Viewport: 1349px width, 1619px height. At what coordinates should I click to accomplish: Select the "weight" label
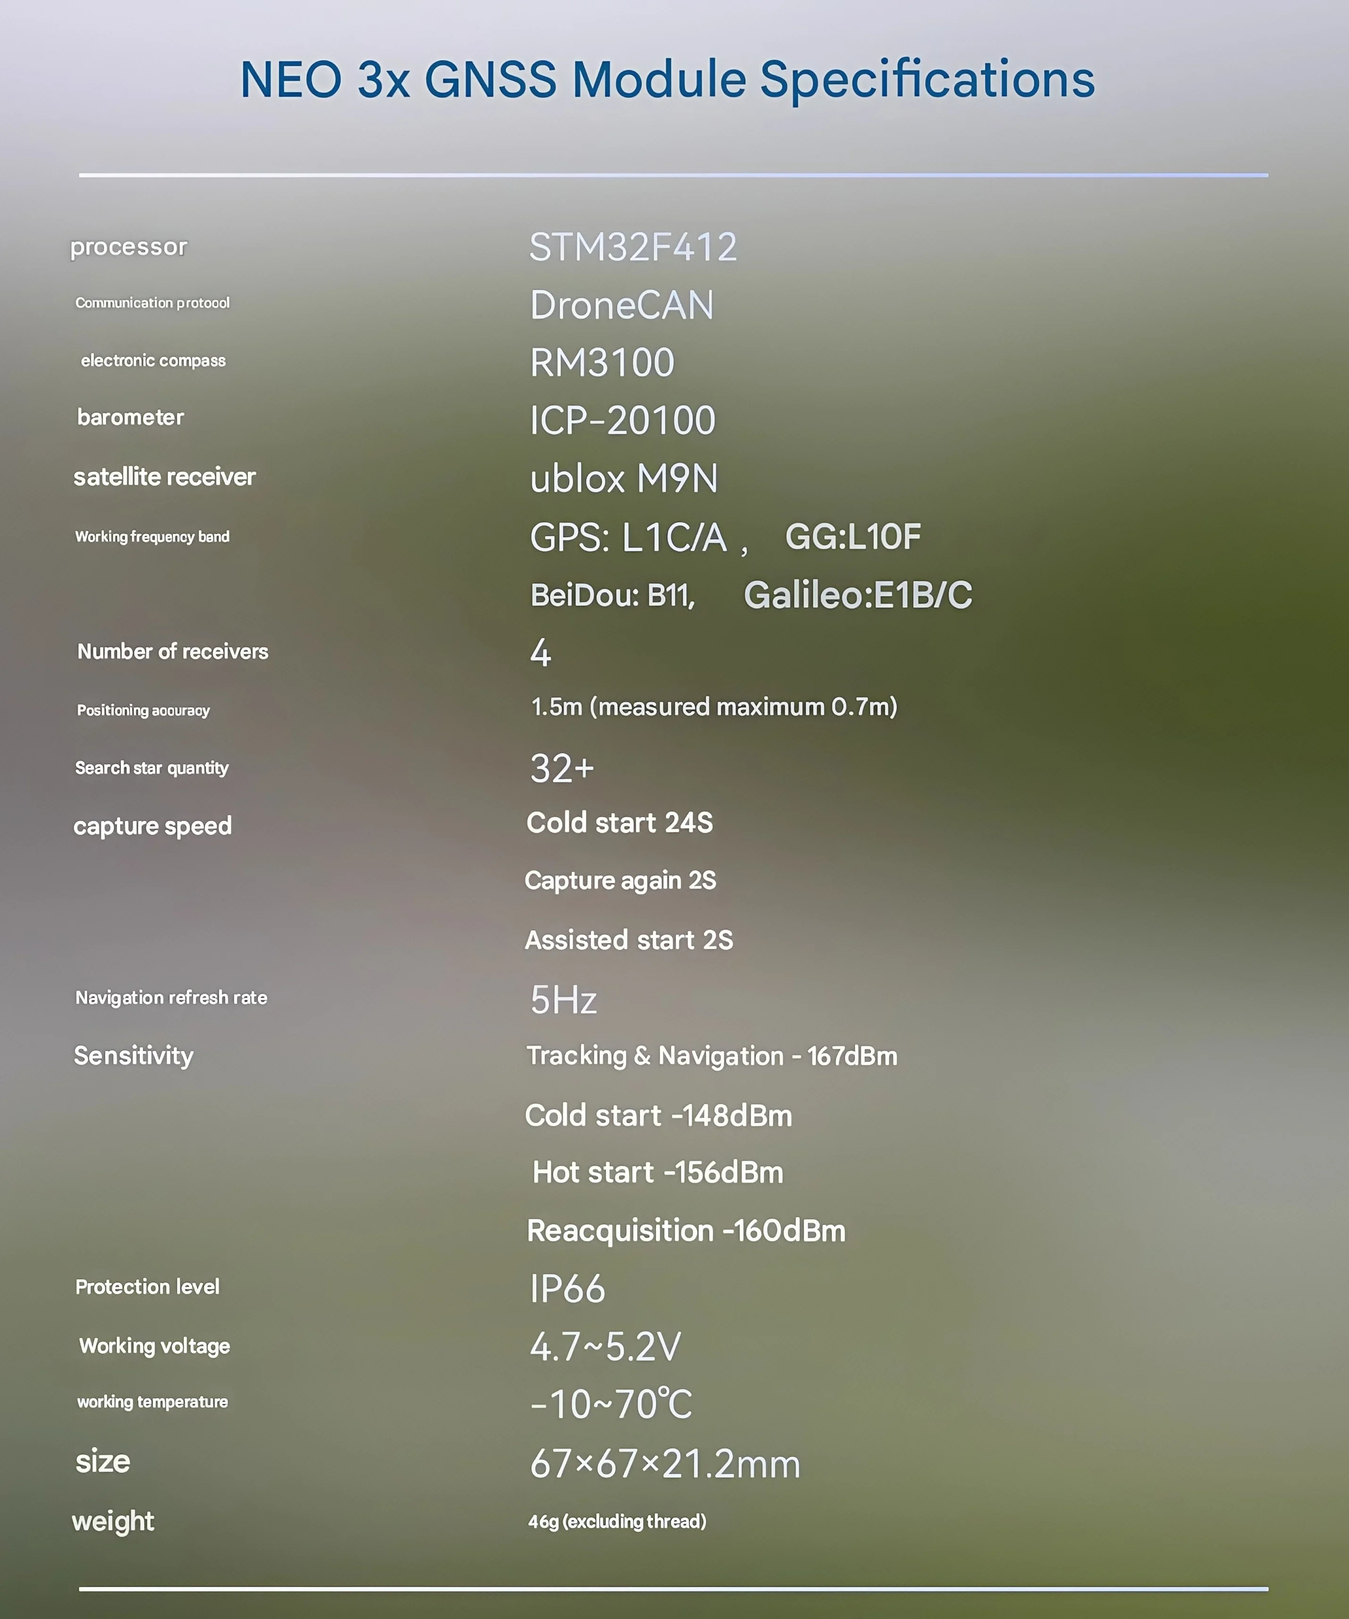pyautogui.click(x=113, y=1522)
